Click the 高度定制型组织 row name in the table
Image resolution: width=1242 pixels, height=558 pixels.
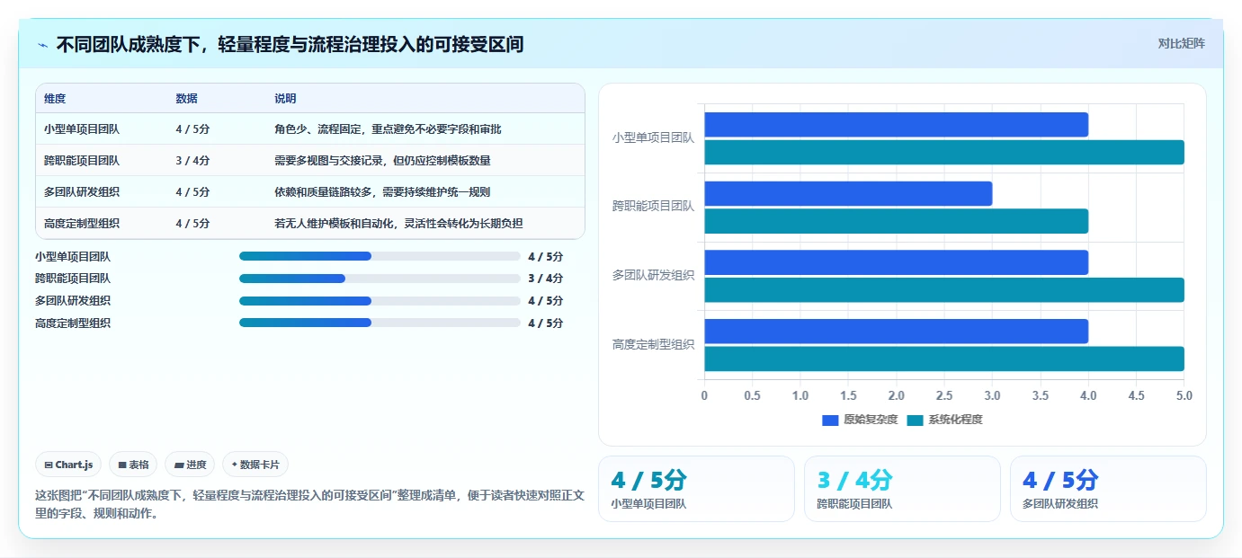click(82, 224)
